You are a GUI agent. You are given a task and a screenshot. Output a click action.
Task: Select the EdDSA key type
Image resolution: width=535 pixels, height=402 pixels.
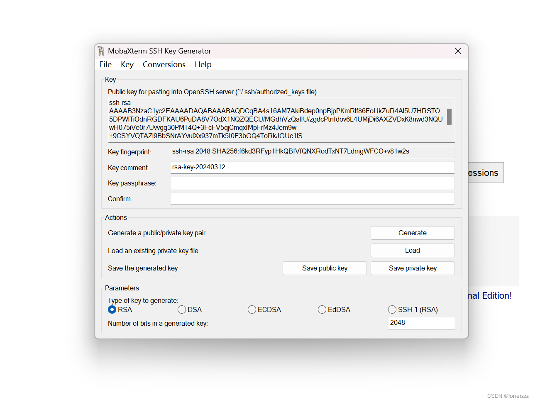[322, 309]
